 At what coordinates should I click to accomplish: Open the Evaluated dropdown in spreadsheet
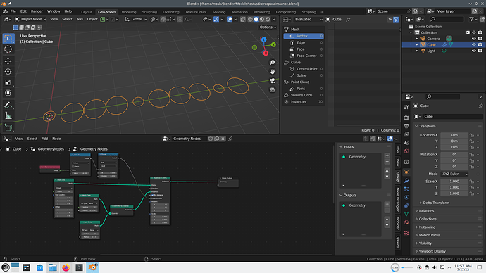pos(308,19)
